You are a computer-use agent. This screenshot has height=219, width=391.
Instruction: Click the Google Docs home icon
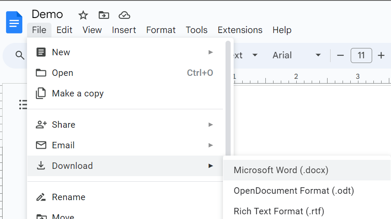coord(14,22)
